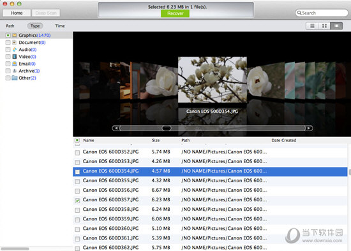Switch to list view icon
The height and width of the screenshot is (251, 351).
pos(312,26)
